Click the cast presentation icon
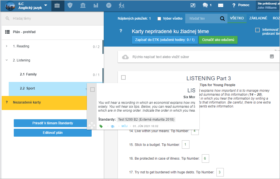This screenshot has width=280, height=179. pyautogui.click(x=193, y=5)
